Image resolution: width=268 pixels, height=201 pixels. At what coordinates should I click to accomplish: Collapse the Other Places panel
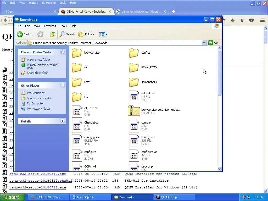point(62,85)
